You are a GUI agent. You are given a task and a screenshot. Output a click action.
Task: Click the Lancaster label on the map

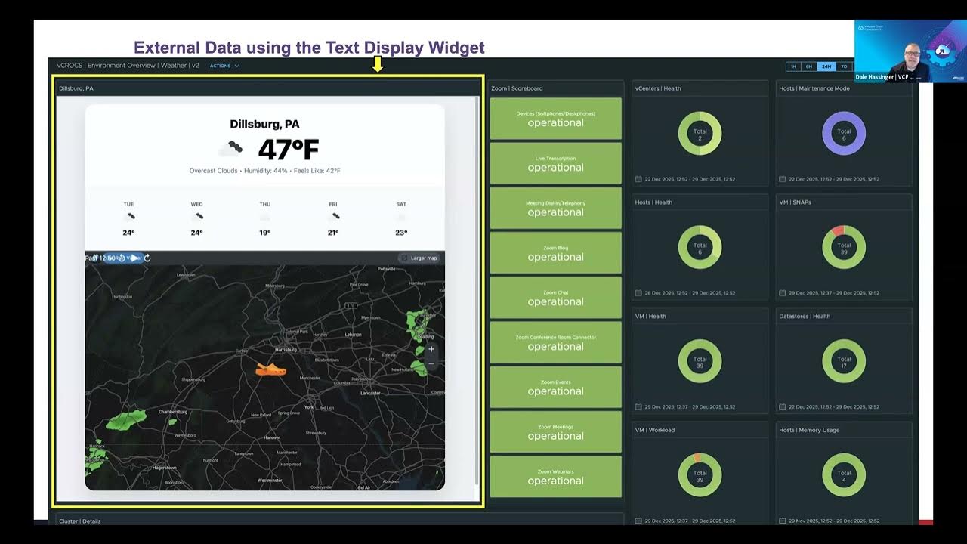pyautogui.click(x=370, y=393)
